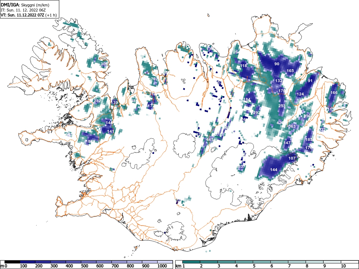This screenshot has height=269, width=359.
Task: Click the 900–1000 m pale lavender swatch
Action: click(150, 262)
